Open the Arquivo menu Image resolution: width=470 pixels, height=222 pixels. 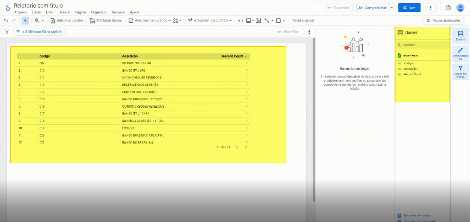20,12
